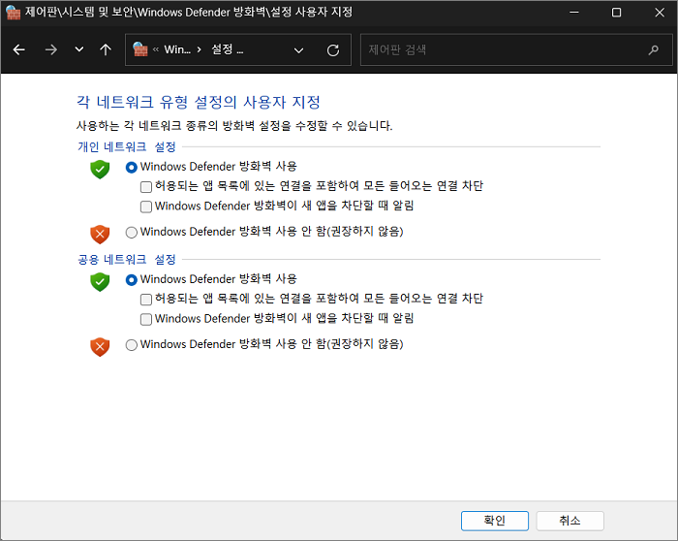678x541 pixels.
Task: Check 새 앱을 차단할 때 알림 for private network
Action: [x=146, y=206]
